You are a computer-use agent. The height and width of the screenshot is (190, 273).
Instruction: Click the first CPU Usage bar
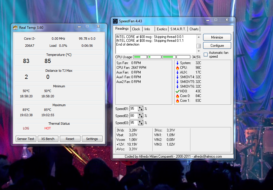(140, 57)
